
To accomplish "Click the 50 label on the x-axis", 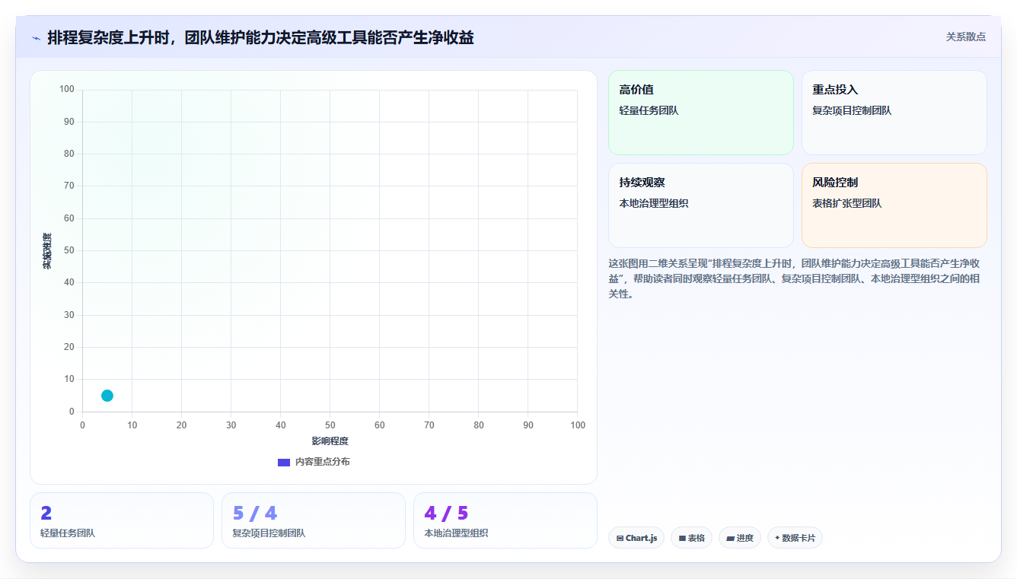I will [x=330, y=425].
